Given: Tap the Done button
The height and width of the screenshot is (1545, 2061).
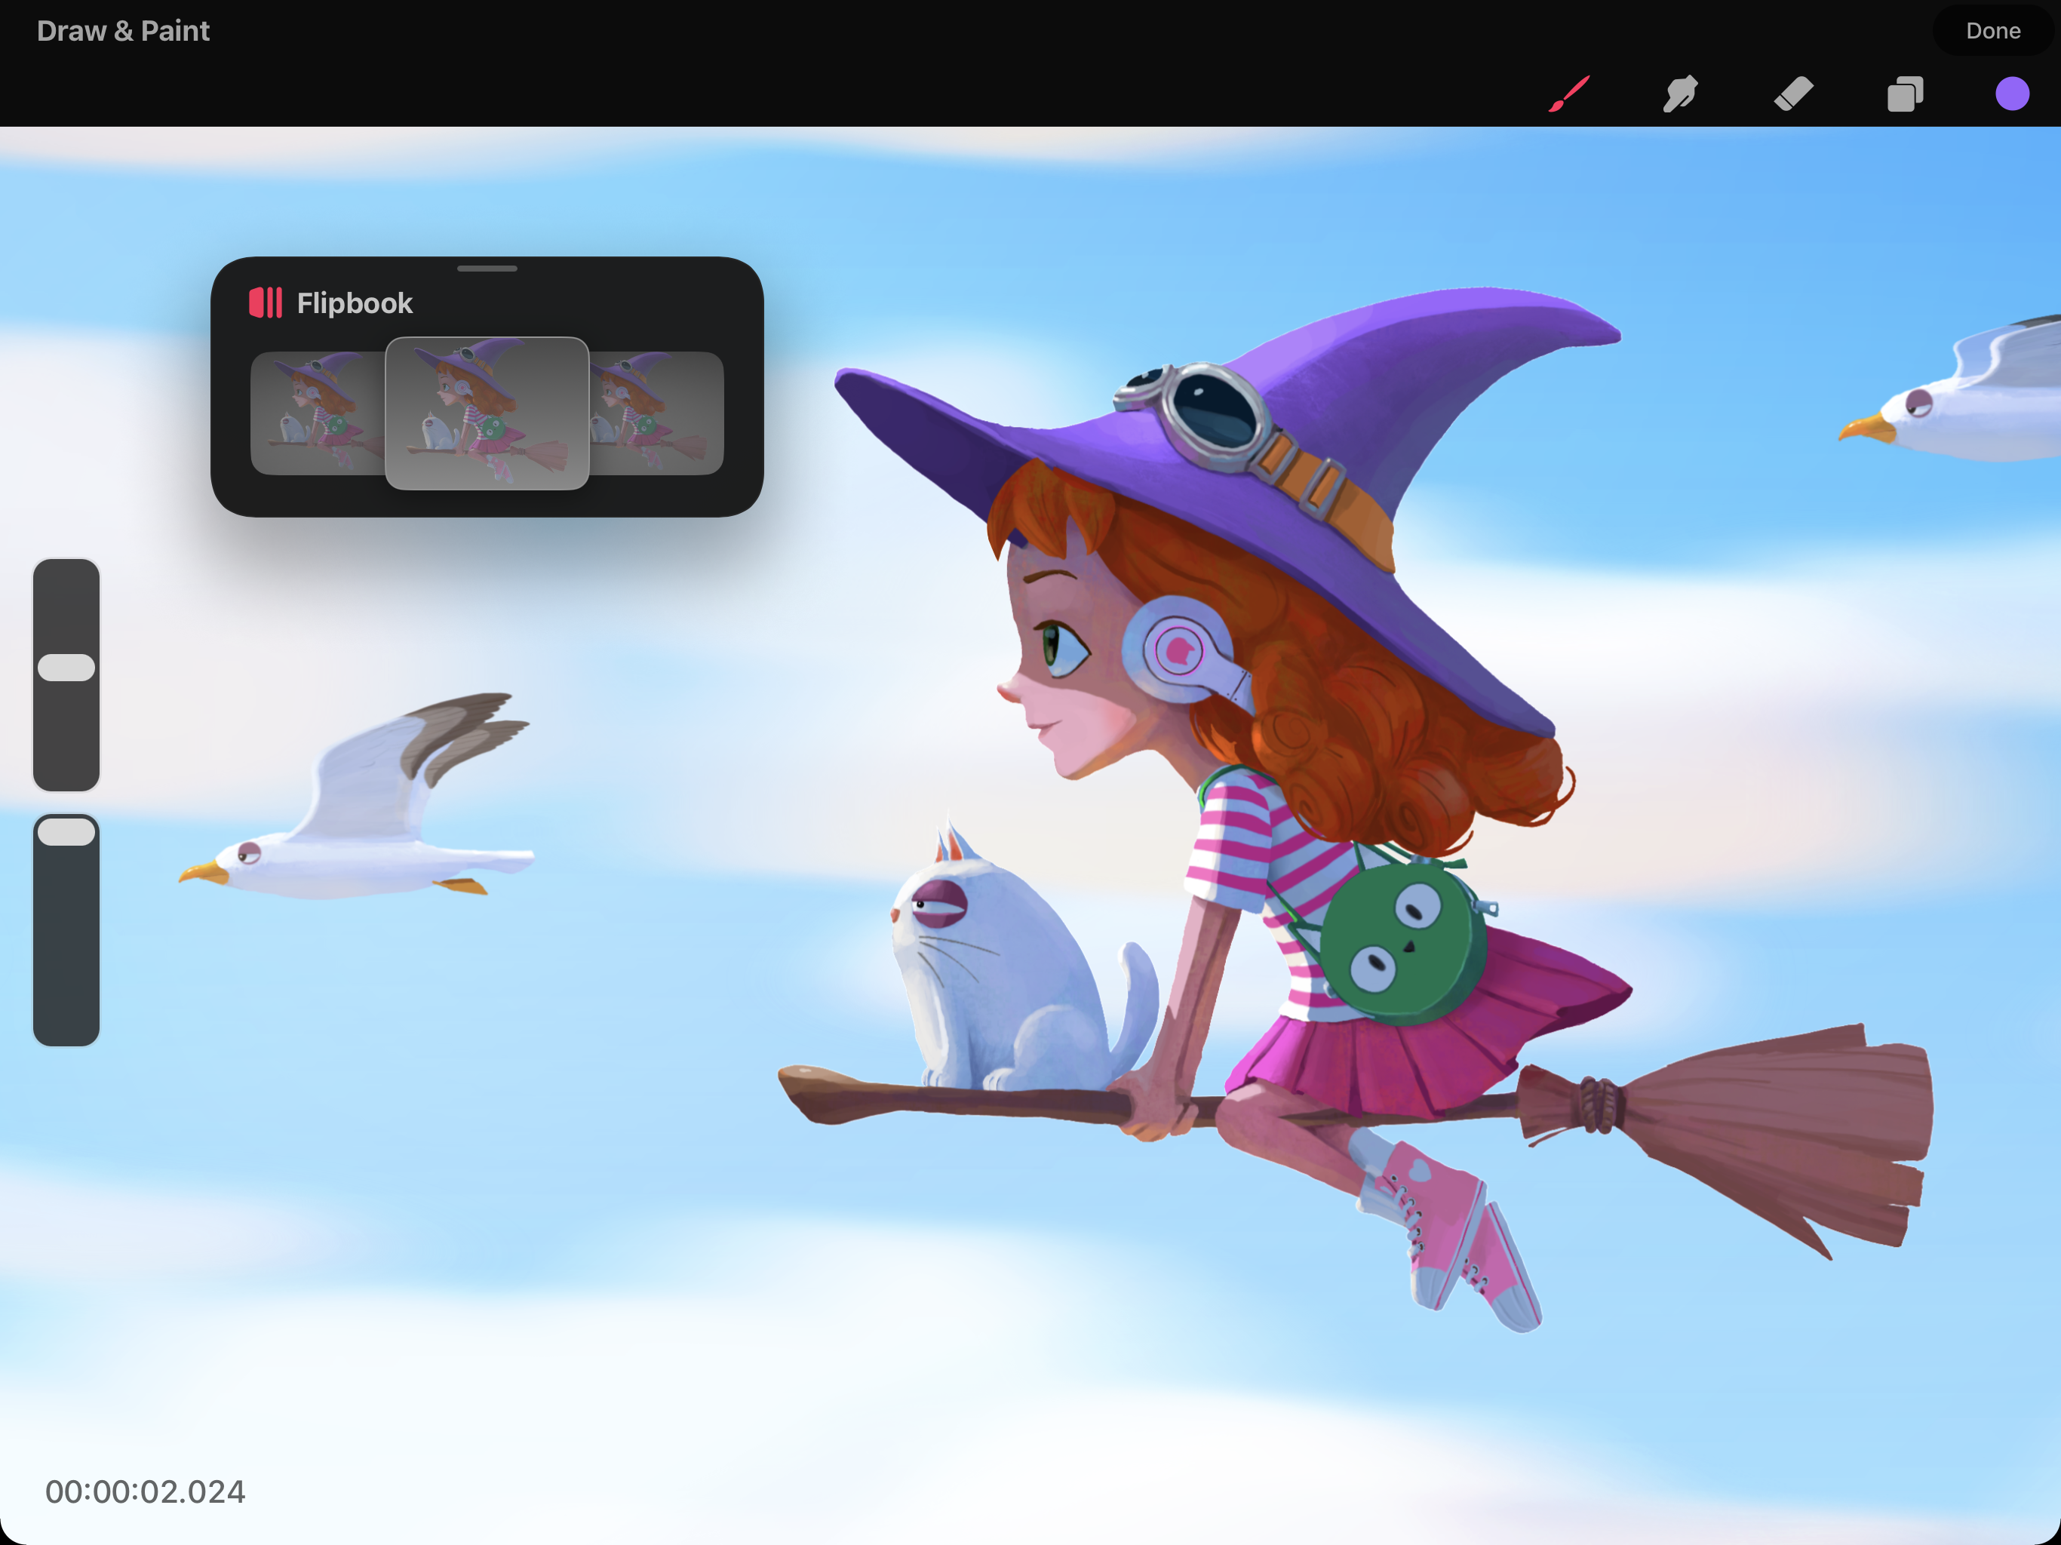Looking at the screenshot, I should point(1992,31).
